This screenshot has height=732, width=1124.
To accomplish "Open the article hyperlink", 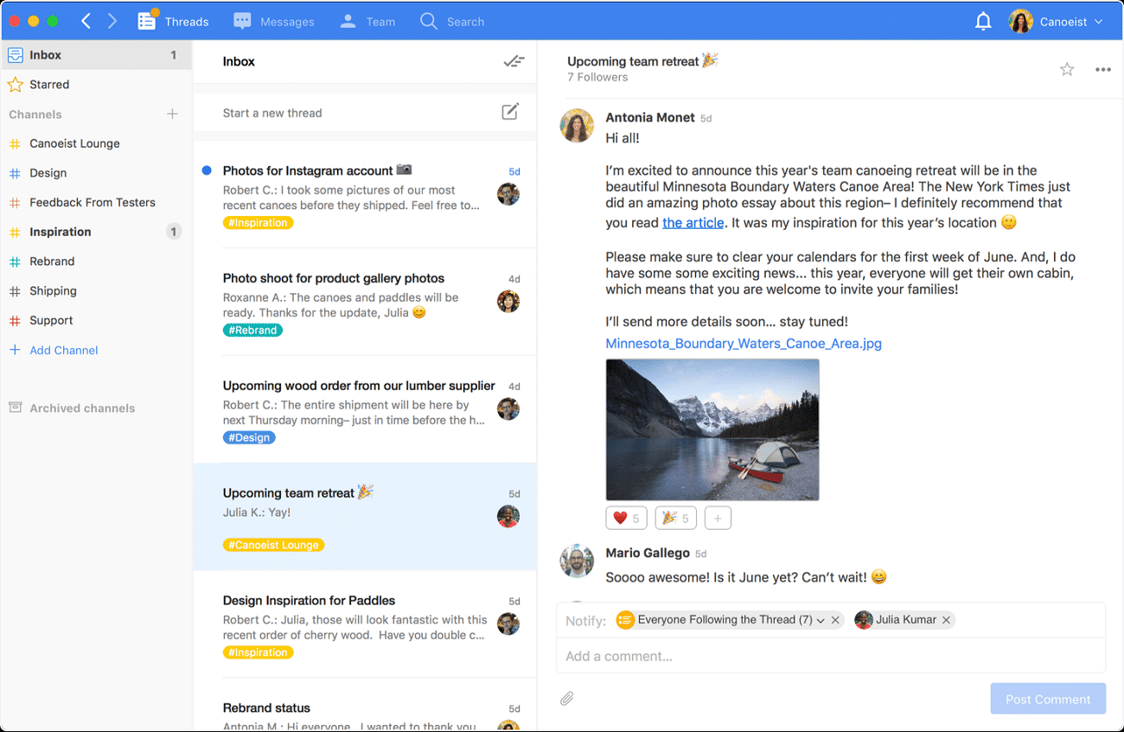I will point(692,222).
